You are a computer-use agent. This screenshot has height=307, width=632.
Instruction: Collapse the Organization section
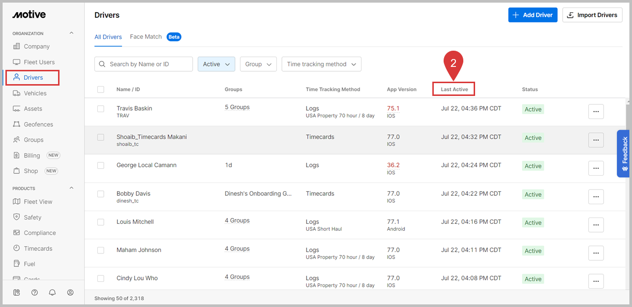point(71,33)
